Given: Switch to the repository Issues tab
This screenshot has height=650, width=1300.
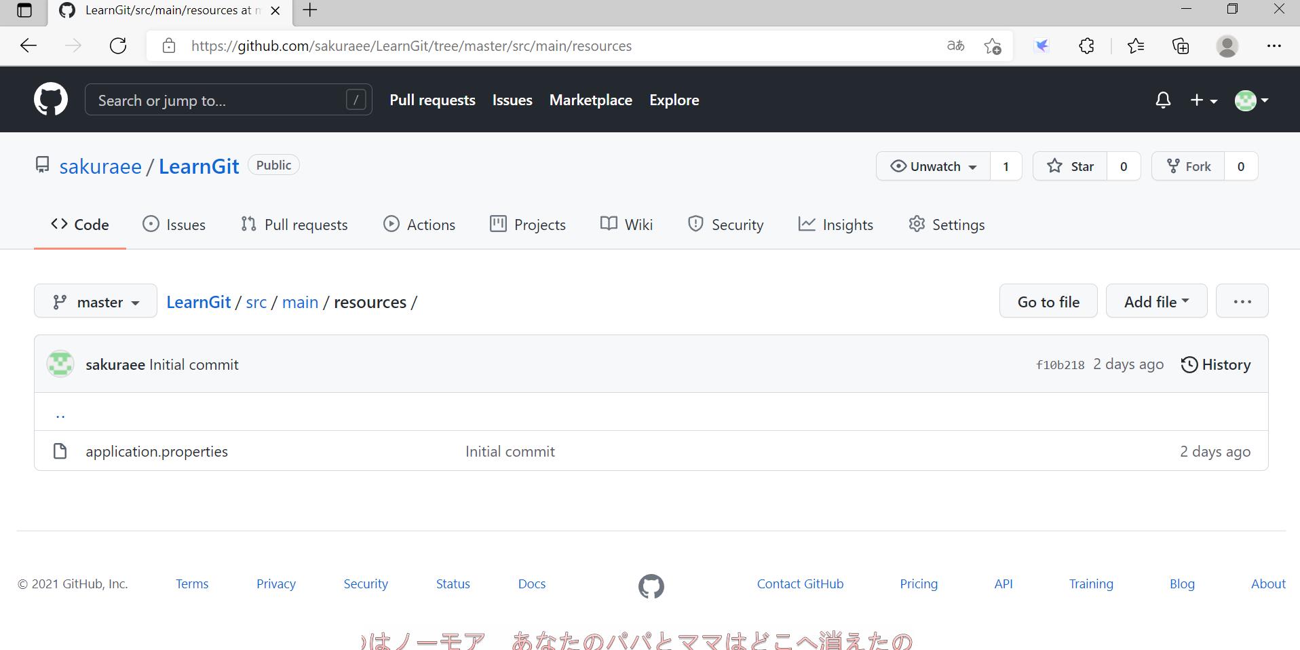Looking at the screenshot, I should (x=174, y=225).
